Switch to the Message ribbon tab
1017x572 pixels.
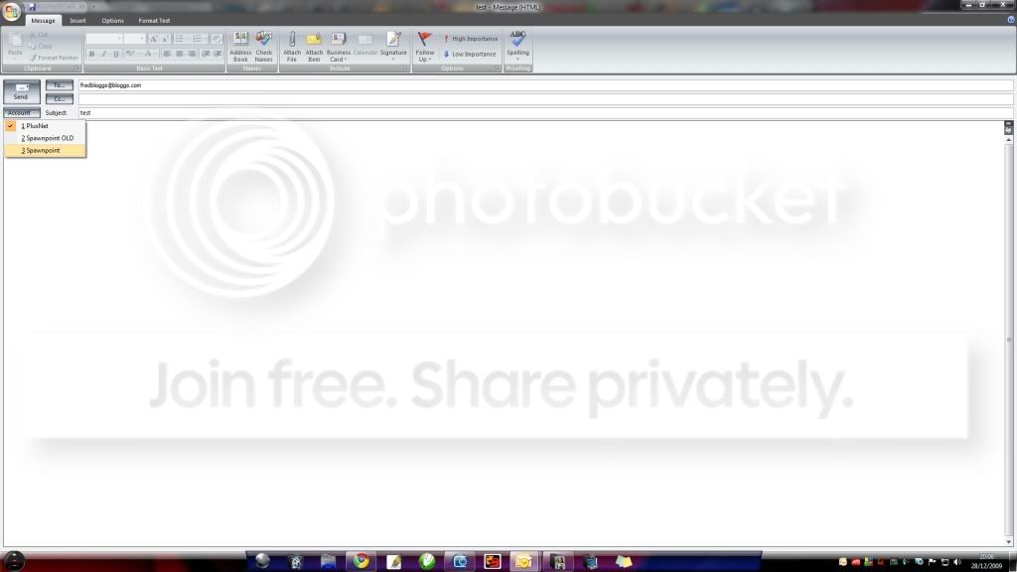coord(44,21)
